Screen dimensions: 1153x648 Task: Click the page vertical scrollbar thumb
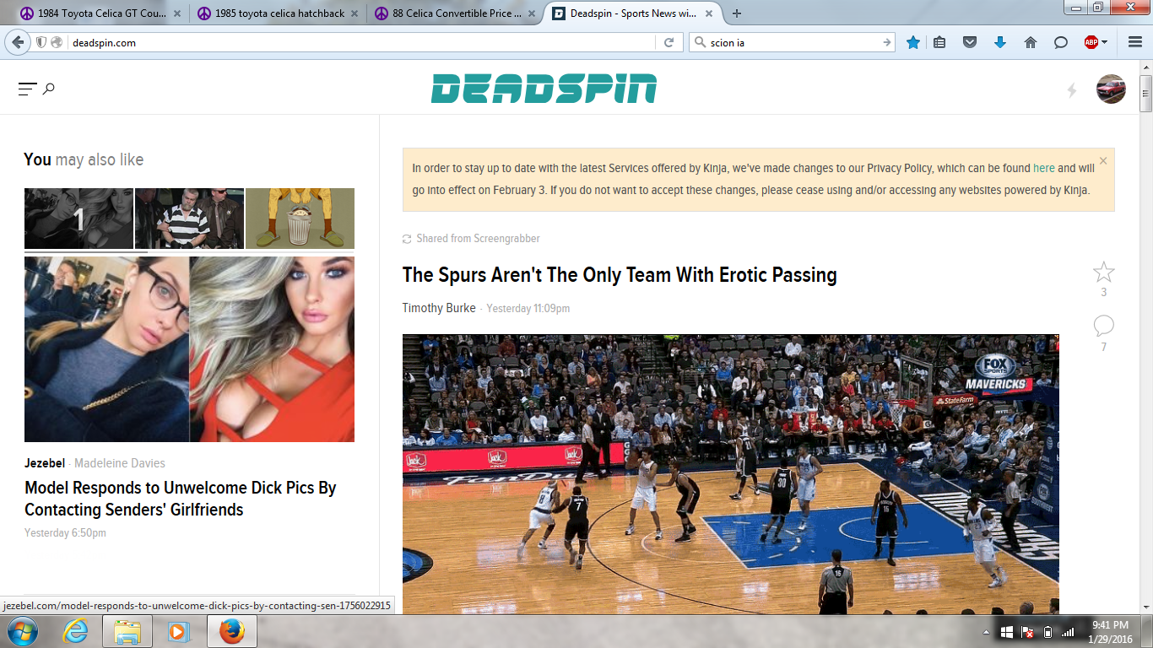pyautogui.click(x=1145, y=94)
